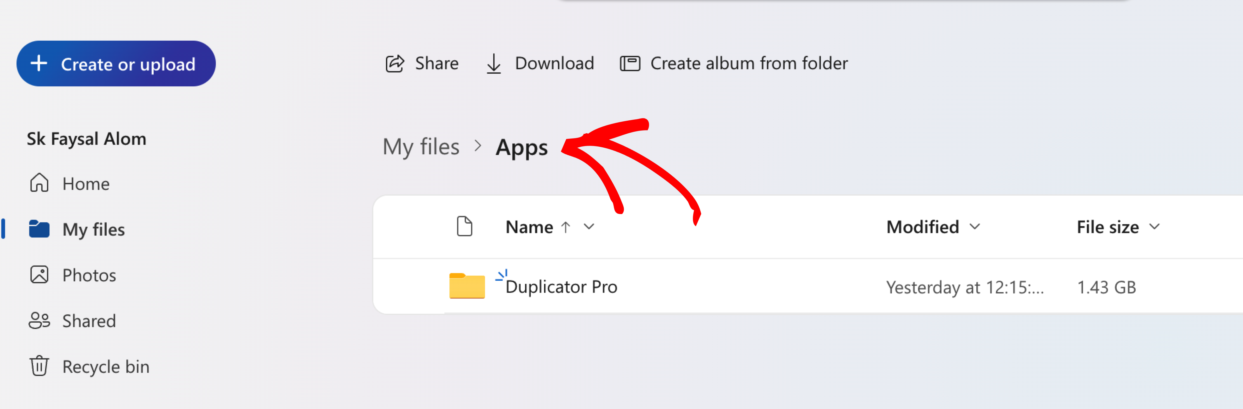Choose Download in the toolbar
The image size is (1243, 409).
coord(555,63)
